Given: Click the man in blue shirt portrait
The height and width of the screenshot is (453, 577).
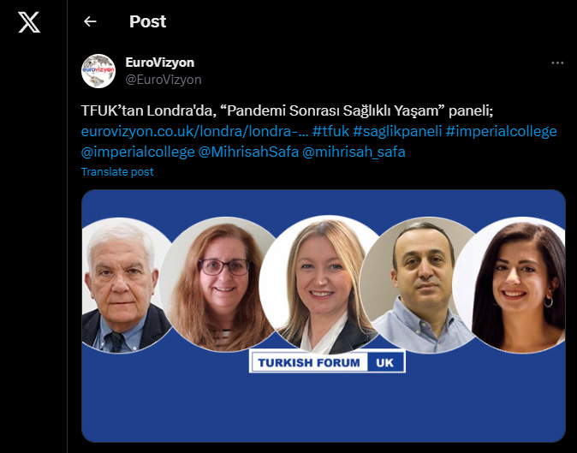Looking at the screenshot, I should tap(420, 285).
